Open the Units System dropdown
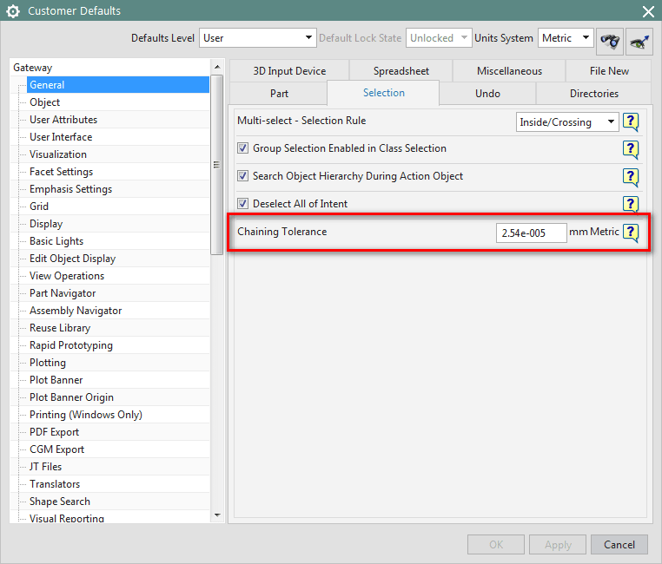 click(566, 38)
